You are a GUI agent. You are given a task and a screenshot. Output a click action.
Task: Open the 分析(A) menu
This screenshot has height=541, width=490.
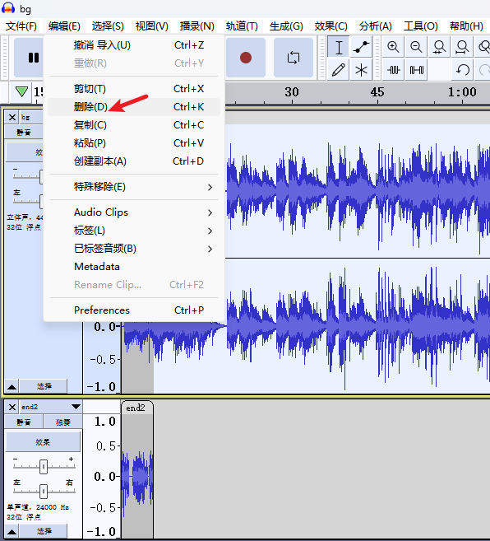[x=376, y=26]
